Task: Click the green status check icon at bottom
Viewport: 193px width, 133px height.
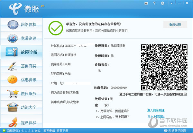Action: click(x=4, y=130)
